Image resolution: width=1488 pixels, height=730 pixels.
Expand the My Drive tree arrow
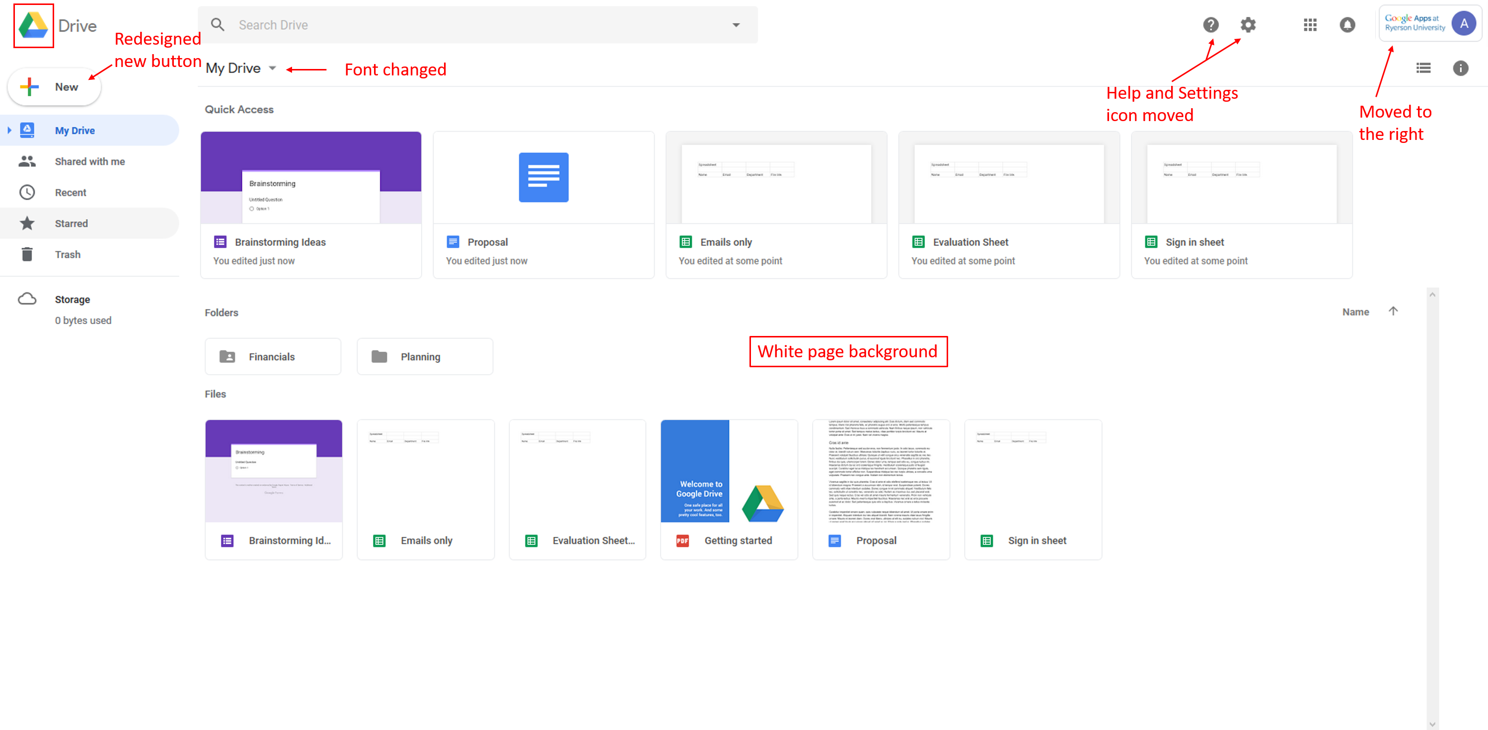9,131
